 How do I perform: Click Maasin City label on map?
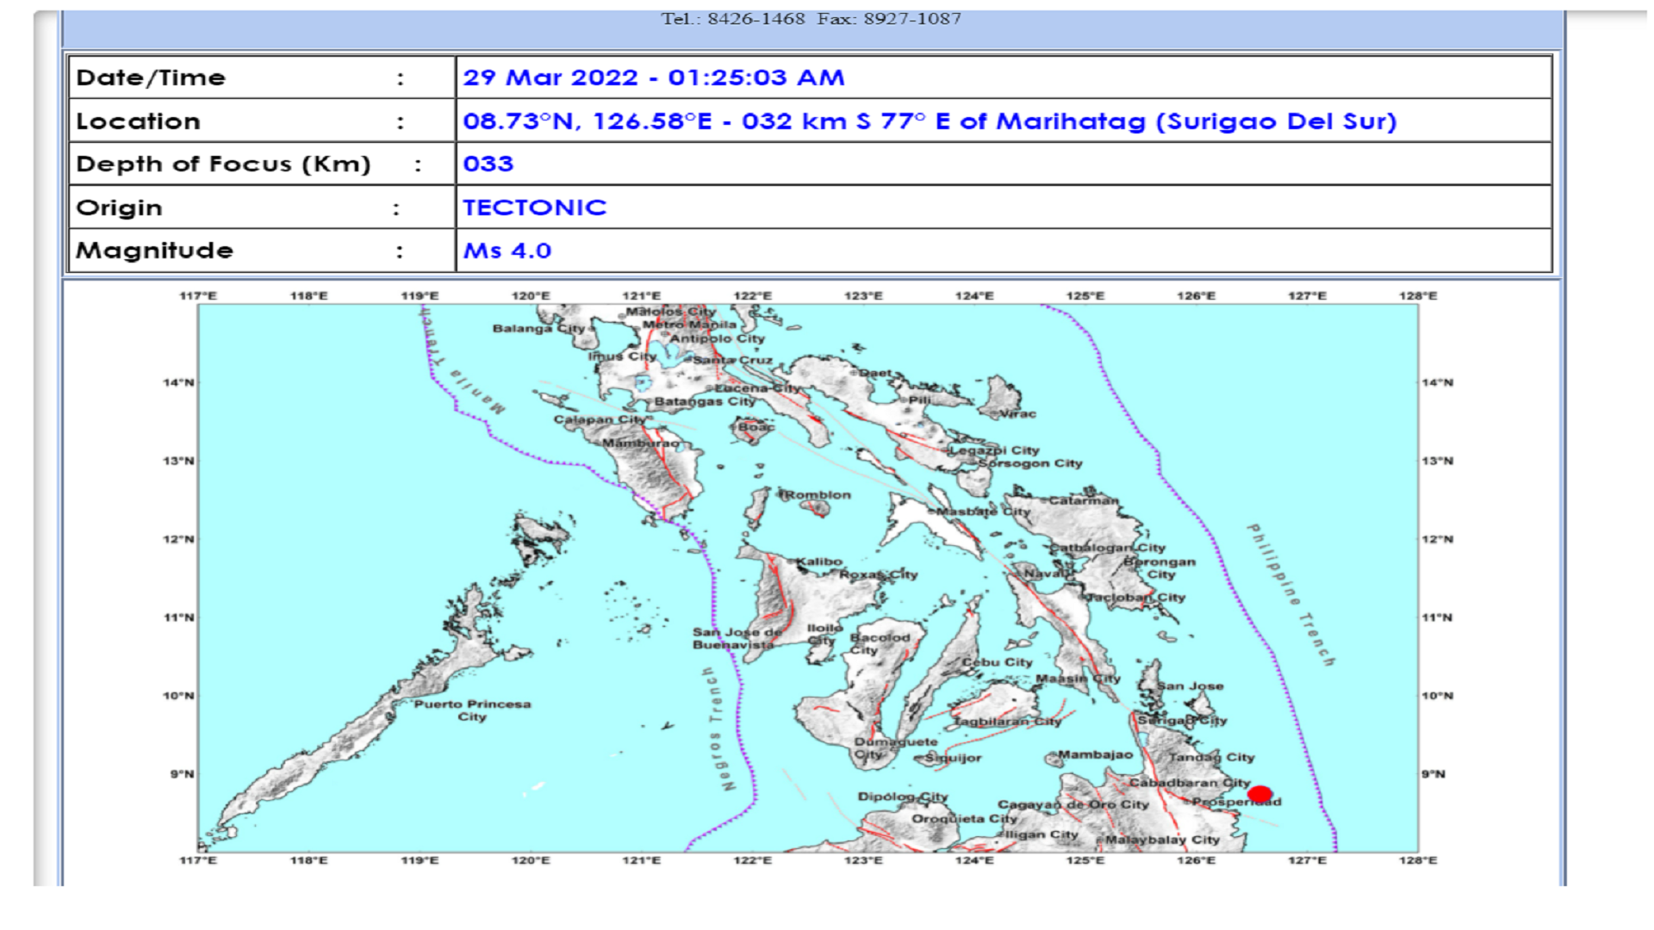pyautogui.click(x=1078, y=679)
